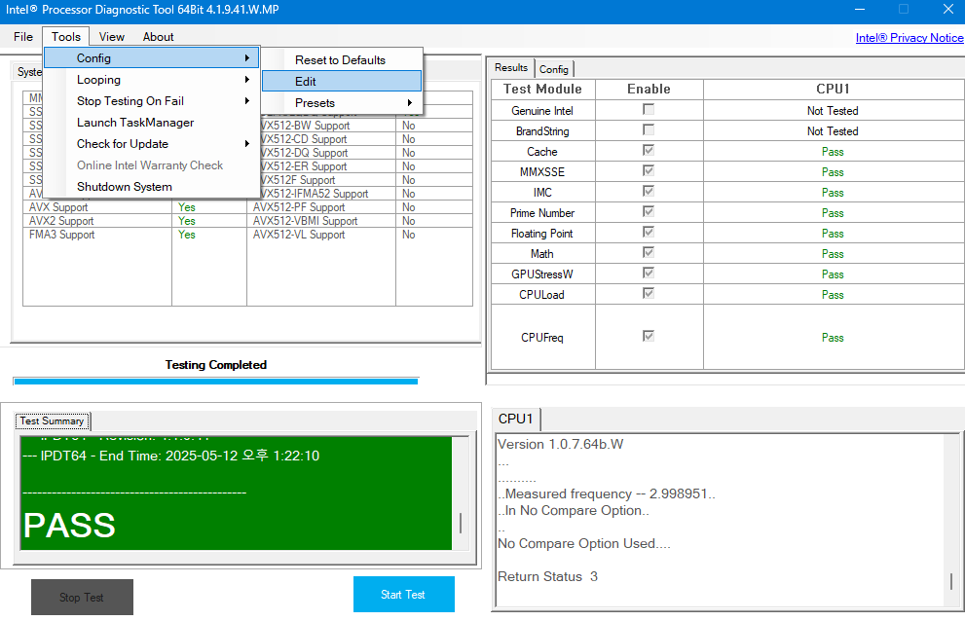Click the FMA3 Support row label
This screenshot has width=965, height=621.
tap(62, 235)
